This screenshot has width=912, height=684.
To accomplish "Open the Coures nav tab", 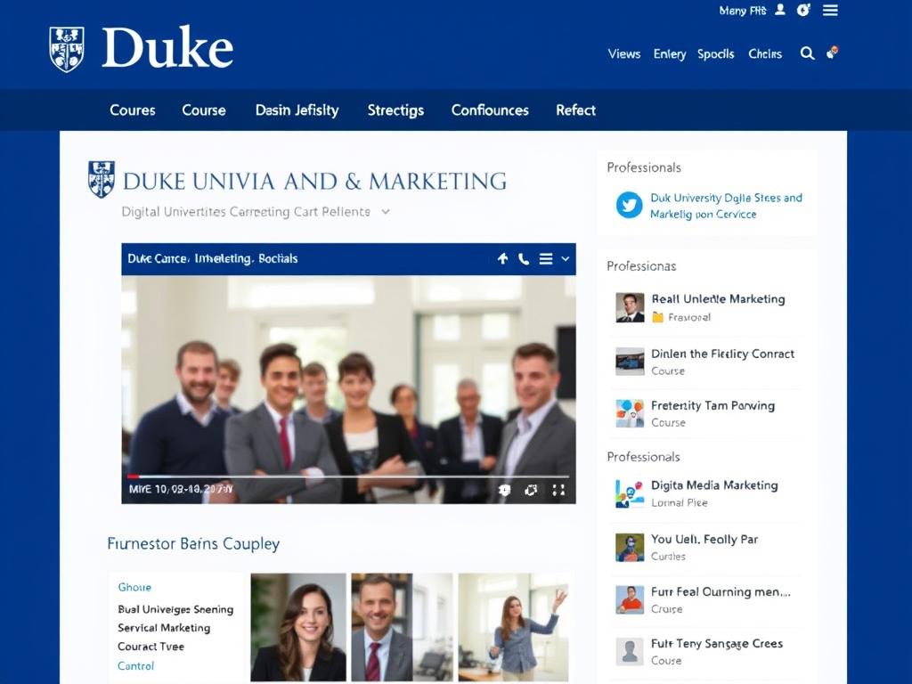I will [133, 110].
